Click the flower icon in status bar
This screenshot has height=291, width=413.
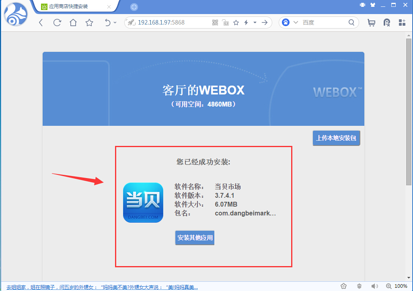[343, 286]
